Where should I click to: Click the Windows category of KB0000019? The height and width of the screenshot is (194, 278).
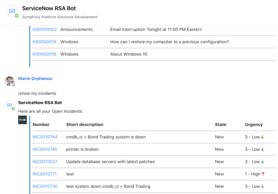(69, 42)
